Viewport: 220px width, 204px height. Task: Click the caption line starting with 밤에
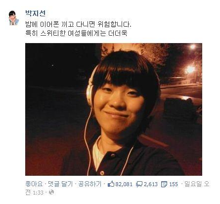(x=78, y=25)
